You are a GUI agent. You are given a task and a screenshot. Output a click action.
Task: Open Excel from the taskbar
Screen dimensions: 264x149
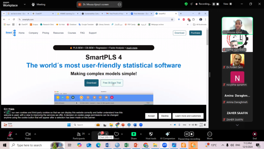127,145
